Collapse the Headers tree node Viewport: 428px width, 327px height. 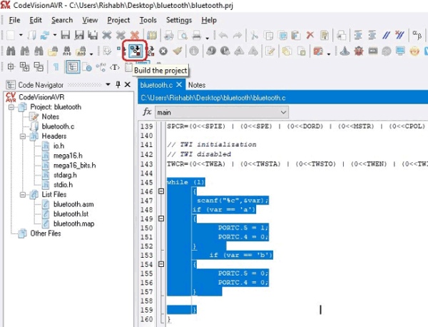point(24,136)
